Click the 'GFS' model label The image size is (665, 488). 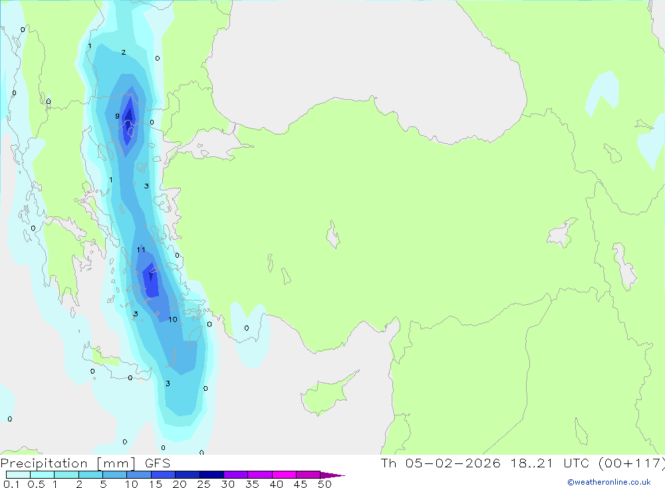click(158, 463)
